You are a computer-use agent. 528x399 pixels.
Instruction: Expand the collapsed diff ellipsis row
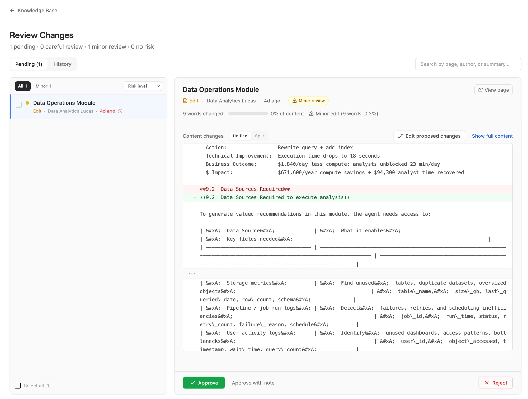(x=347, y=273)
